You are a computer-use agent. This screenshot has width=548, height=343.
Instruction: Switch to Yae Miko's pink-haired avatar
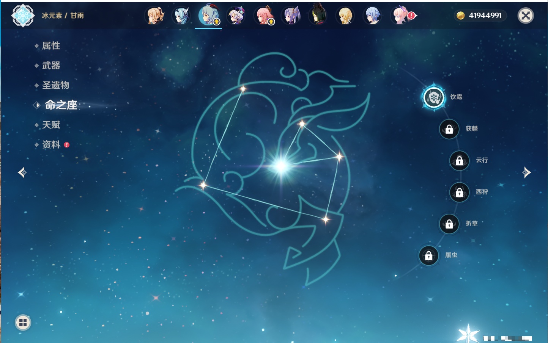pyautogui.click(x=264, y=16)
